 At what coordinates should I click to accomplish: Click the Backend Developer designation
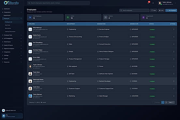[x=105, y=81]
